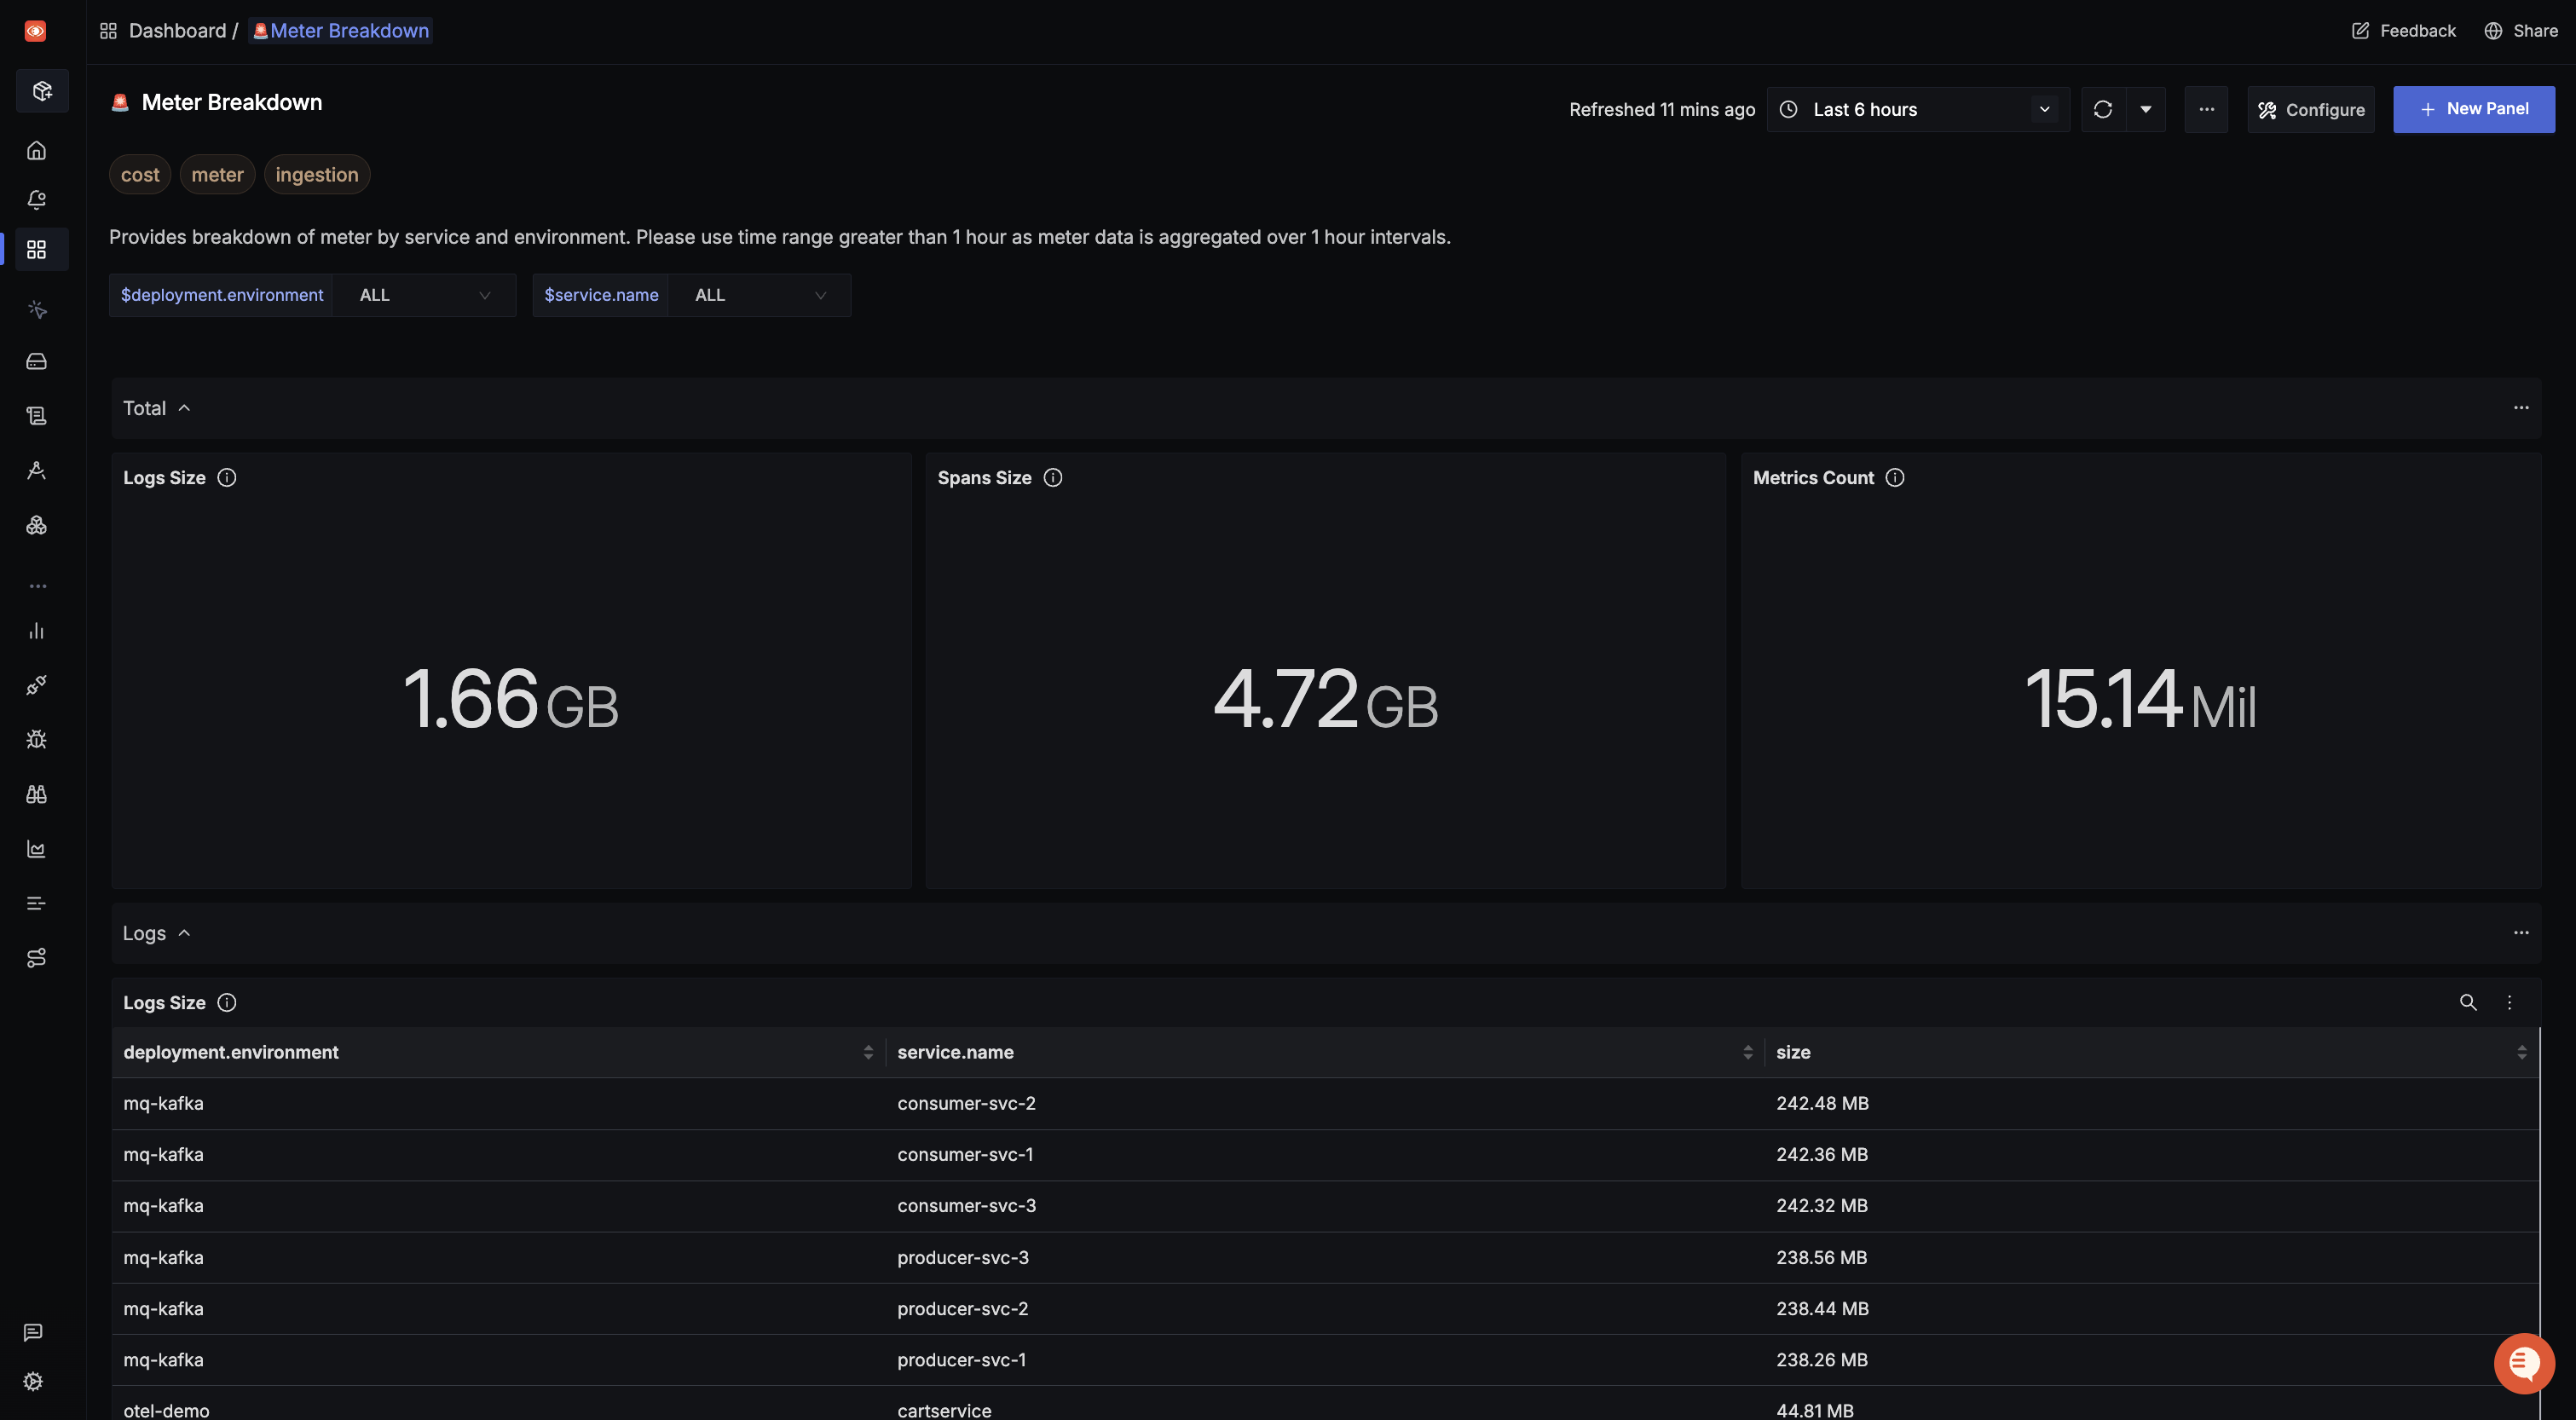Open the search icon in Logs Size panel
2576x1420 pixels.
click(2468, 1002)
